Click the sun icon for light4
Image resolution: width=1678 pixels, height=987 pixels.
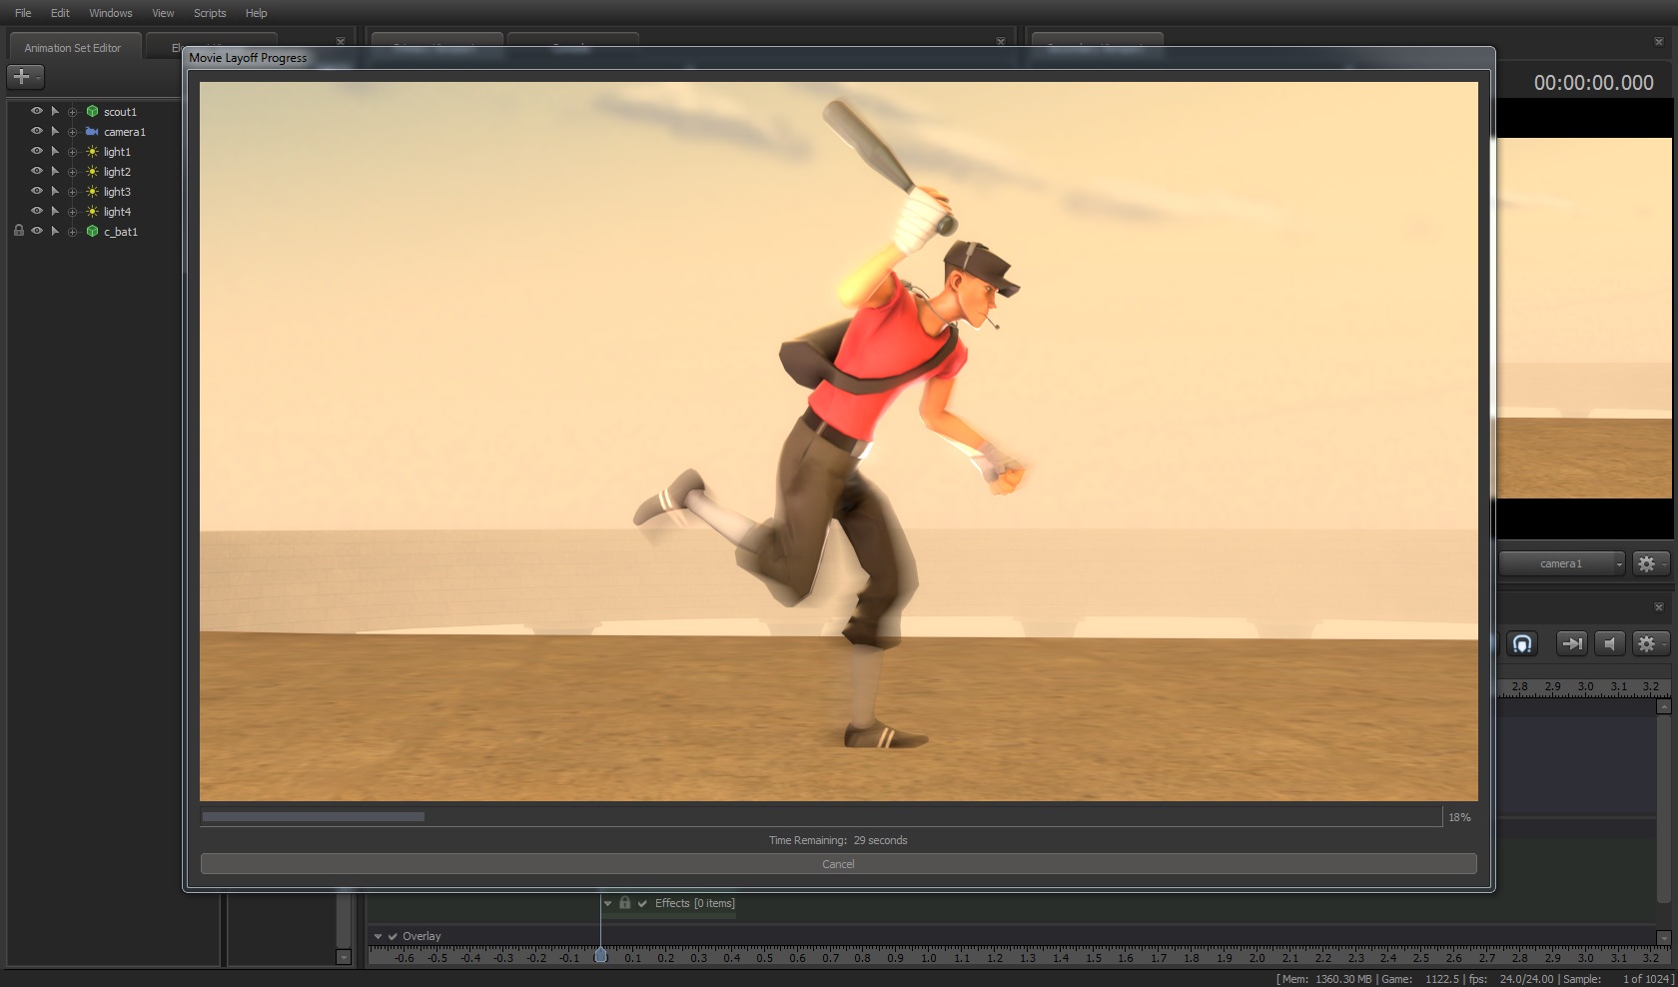92,212
